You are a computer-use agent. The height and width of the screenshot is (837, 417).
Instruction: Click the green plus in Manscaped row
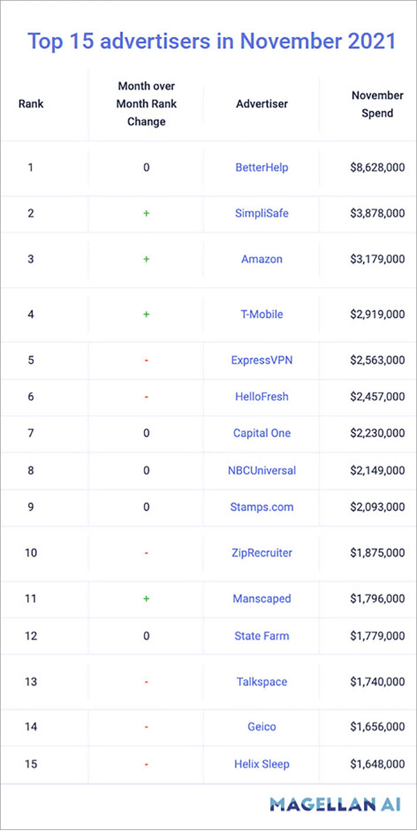pos(146,599)
